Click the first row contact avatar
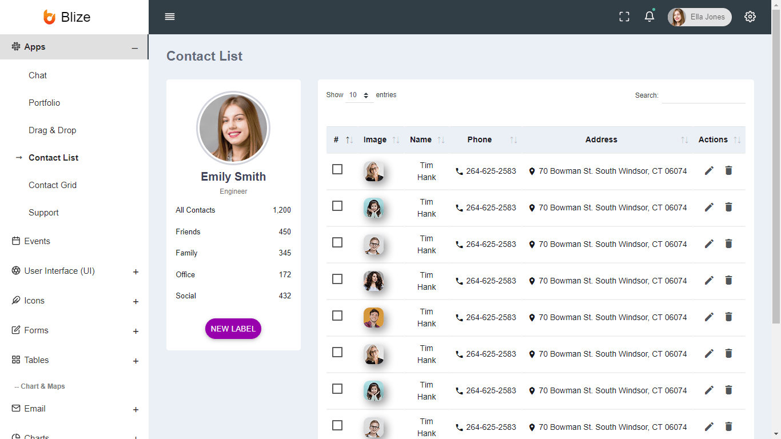 pyautogui.click(x=373, y=171)
